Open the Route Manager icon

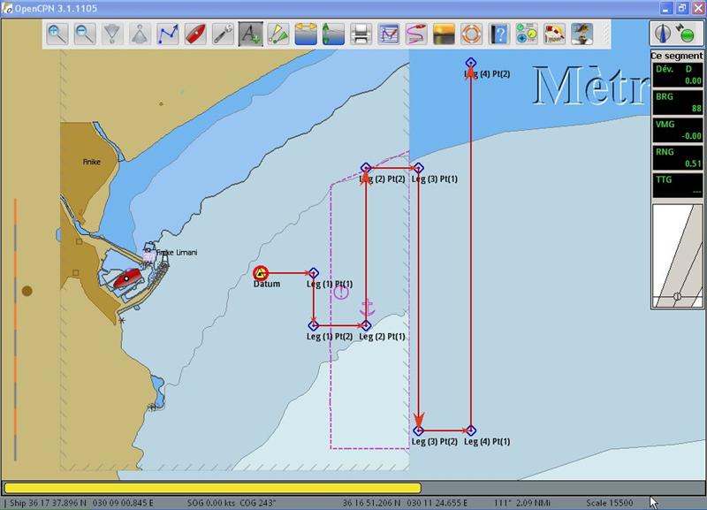coord(388,34)
